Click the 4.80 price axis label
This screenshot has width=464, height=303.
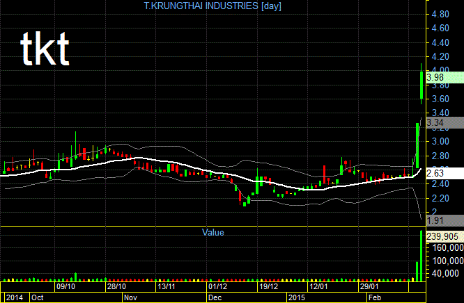click(x=440, y=14)
